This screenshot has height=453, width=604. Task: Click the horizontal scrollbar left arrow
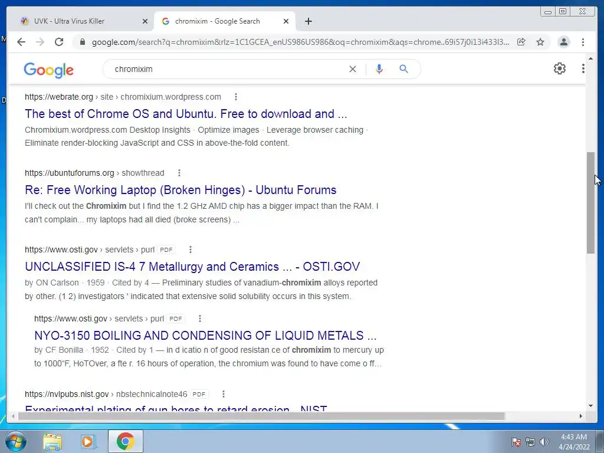13,416
